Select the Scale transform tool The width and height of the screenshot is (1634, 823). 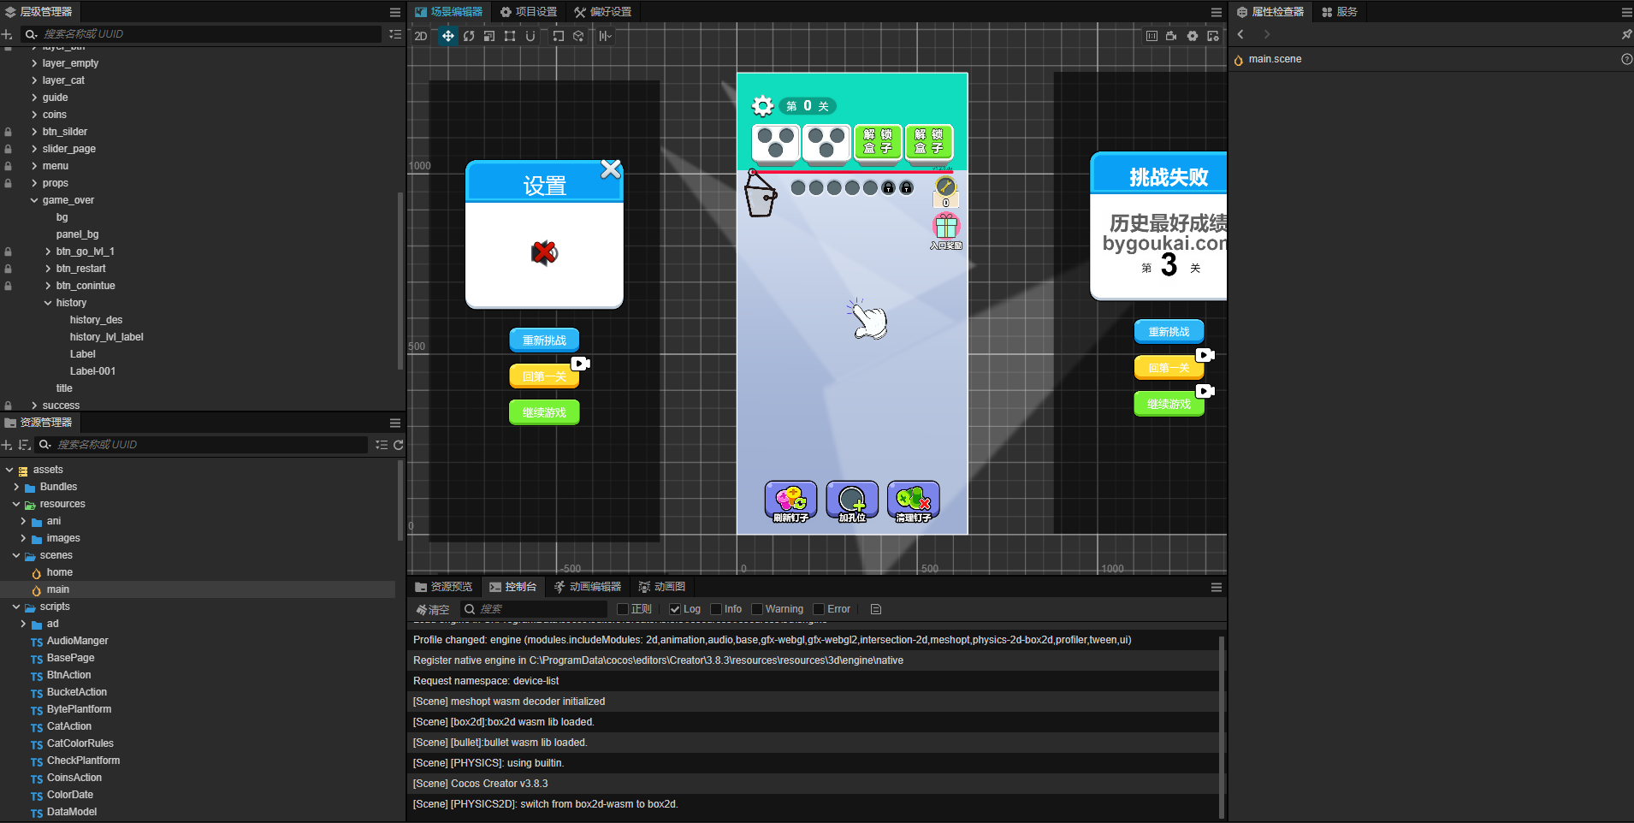(489, 36)
